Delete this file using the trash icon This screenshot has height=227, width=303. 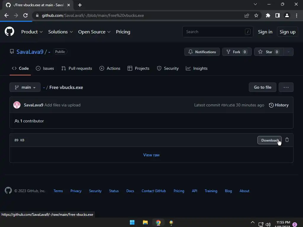(287, 140)
